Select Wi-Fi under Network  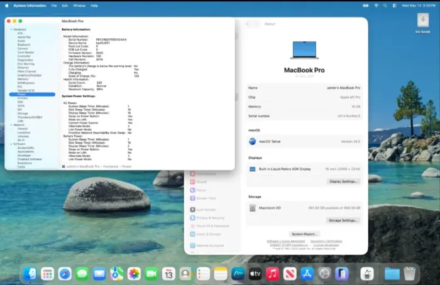(21, 140)
